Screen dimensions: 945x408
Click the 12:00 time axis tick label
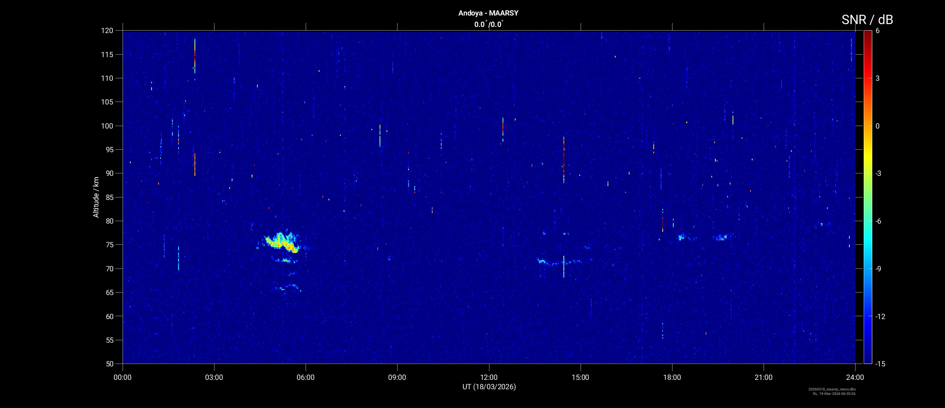tap(489, 377)
